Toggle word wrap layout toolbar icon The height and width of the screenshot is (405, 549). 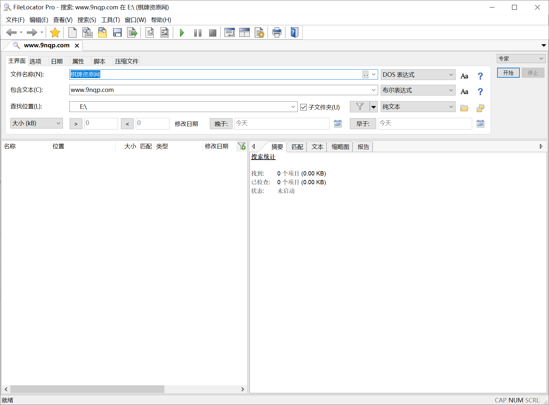click(x=230, y=32)
